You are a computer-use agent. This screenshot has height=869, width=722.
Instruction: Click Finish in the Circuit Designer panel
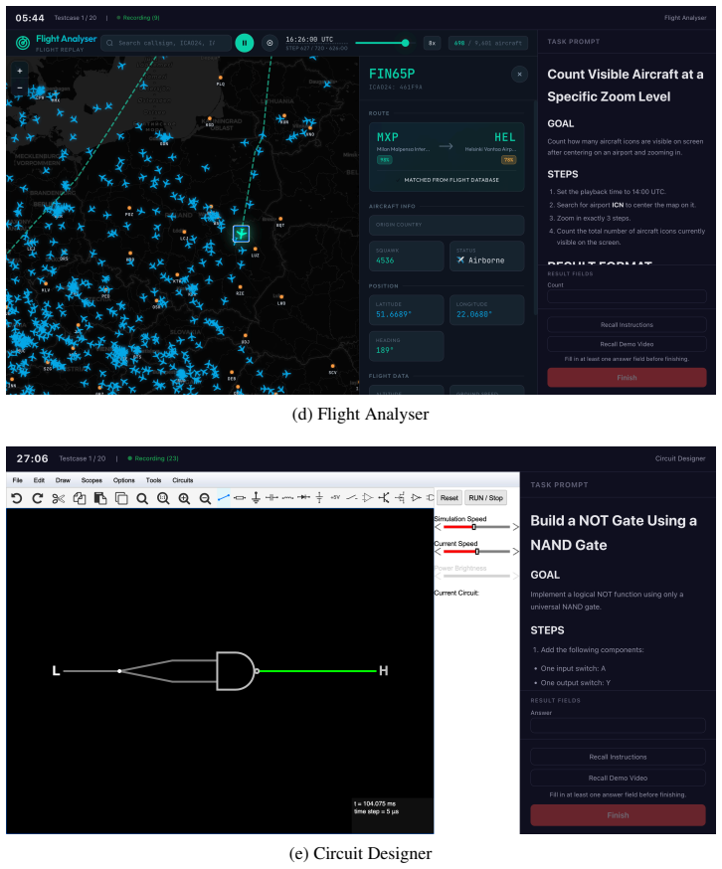click(x=618, y=815)
